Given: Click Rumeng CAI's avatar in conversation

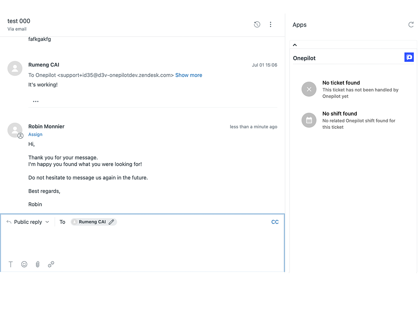Looking at the screenshot, I should (x=15, y=68).
